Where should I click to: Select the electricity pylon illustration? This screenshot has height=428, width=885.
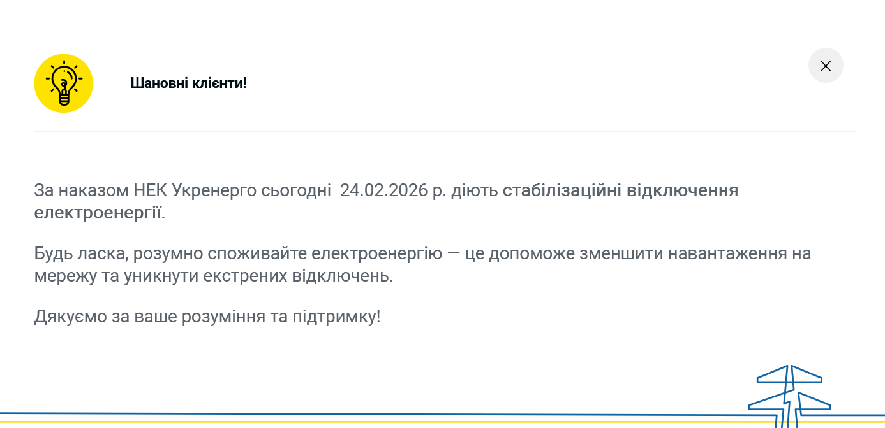point(788,392)
